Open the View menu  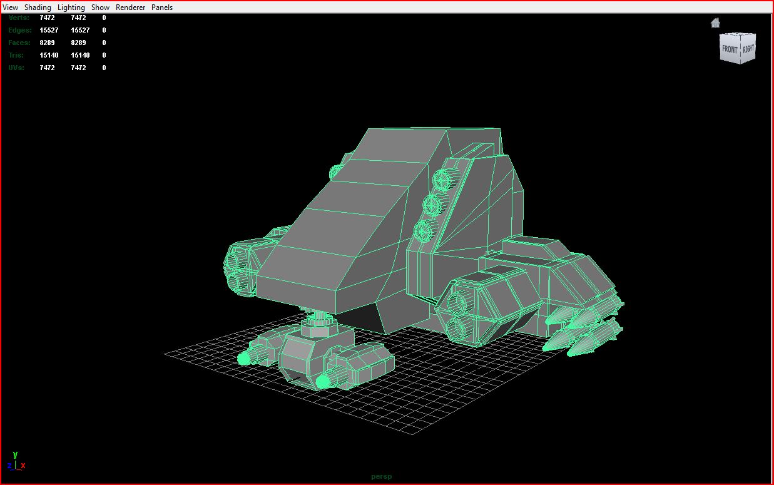pyautogui.click(x=10, y=8)
